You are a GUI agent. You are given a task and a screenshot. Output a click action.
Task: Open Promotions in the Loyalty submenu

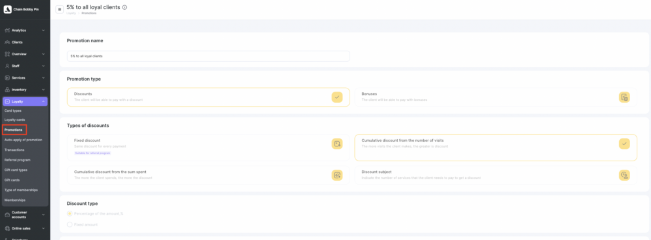[14, 129]
